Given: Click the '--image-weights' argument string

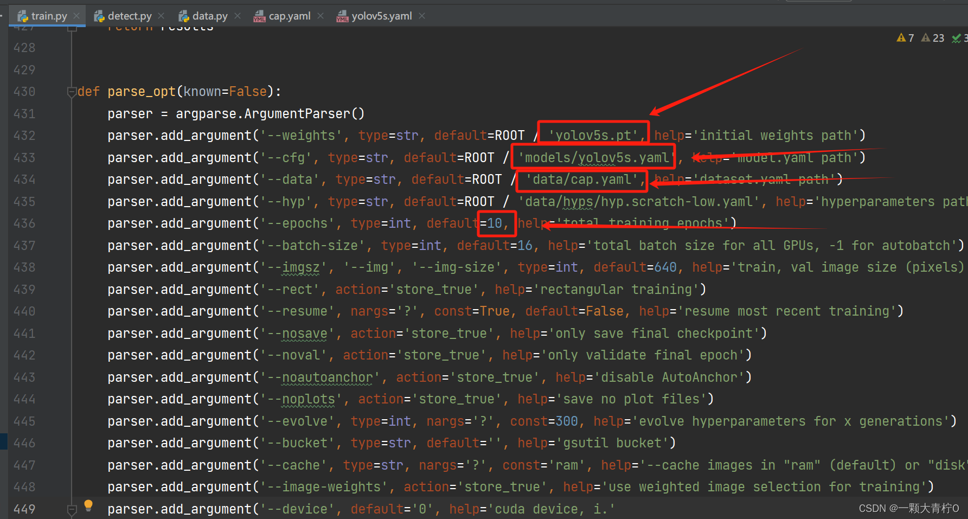Looking at the screenshot, I should point(324,487).
